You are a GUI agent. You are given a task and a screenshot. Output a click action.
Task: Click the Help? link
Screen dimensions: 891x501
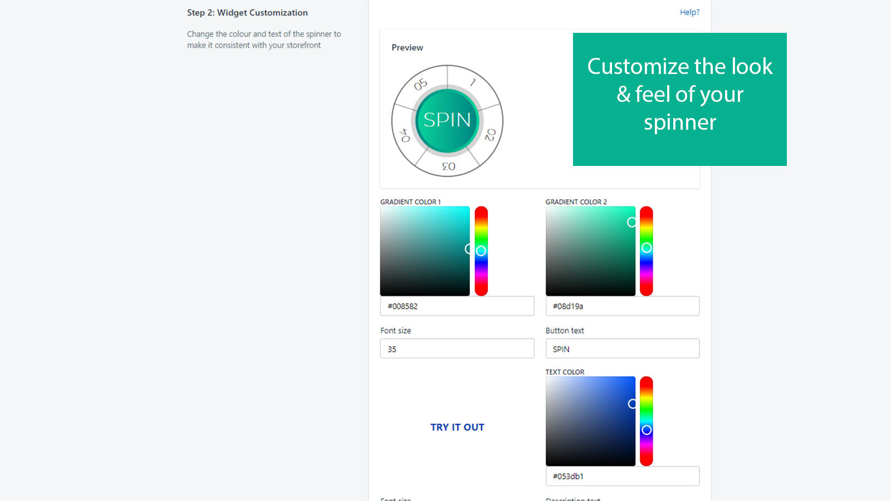pos(689,12)
